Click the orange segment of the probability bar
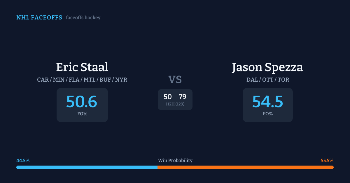Image resolution: width=350 pixels, height=183 pixels. [245, 167]
